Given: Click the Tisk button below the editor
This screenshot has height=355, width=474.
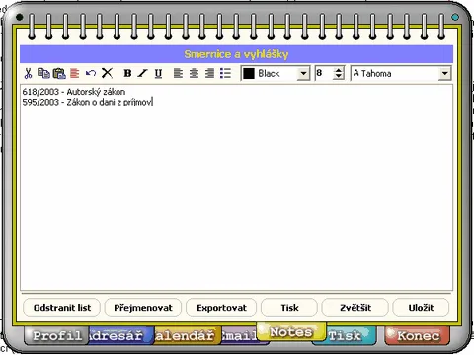Looking at the screenshot, I should (x=289, y=308).
